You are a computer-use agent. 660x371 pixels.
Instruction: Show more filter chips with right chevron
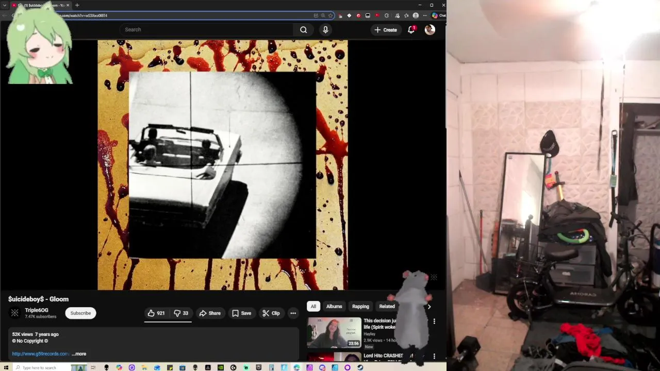point(429,306)
